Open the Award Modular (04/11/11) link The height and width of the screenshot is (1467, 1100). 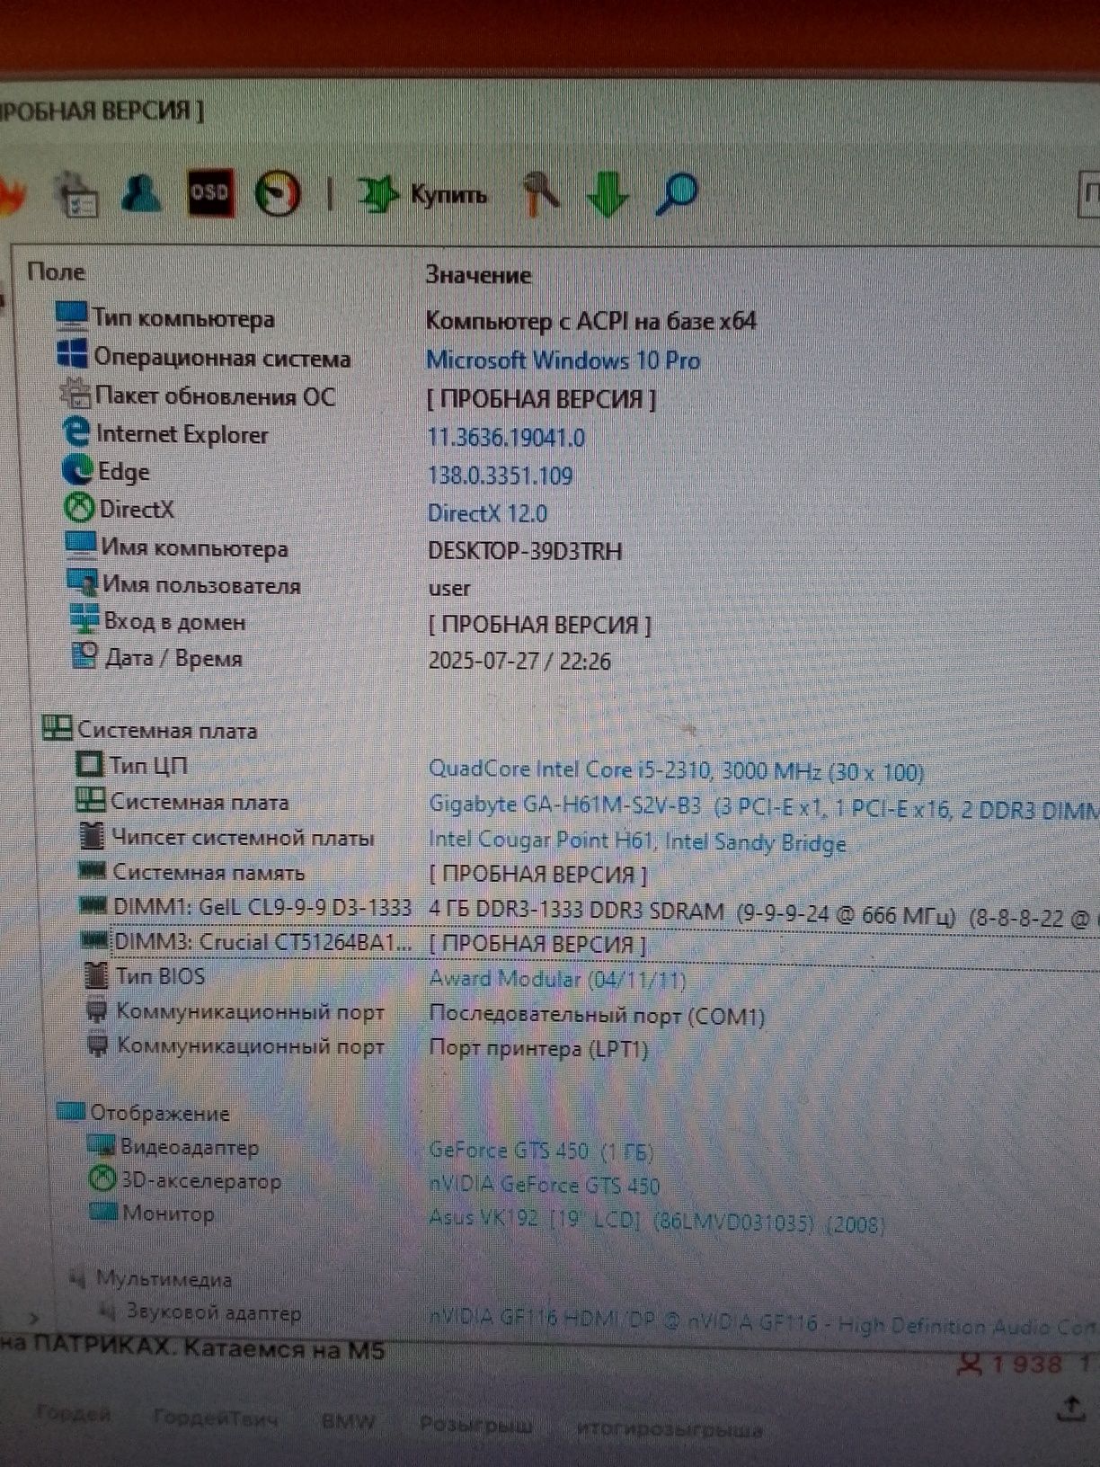(x=557, y=979)
